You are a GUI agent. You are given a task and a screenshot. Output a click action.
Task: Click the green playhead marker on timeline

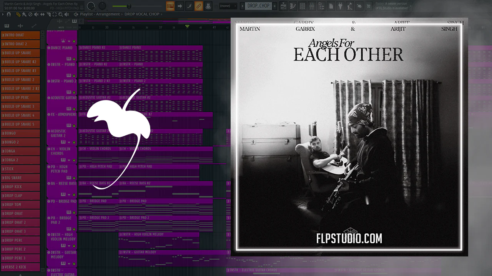tap(187, 26)
